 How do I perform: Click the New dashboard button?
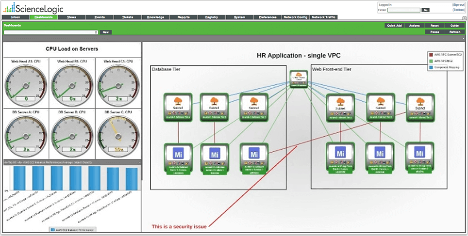(x=106, y=32)
